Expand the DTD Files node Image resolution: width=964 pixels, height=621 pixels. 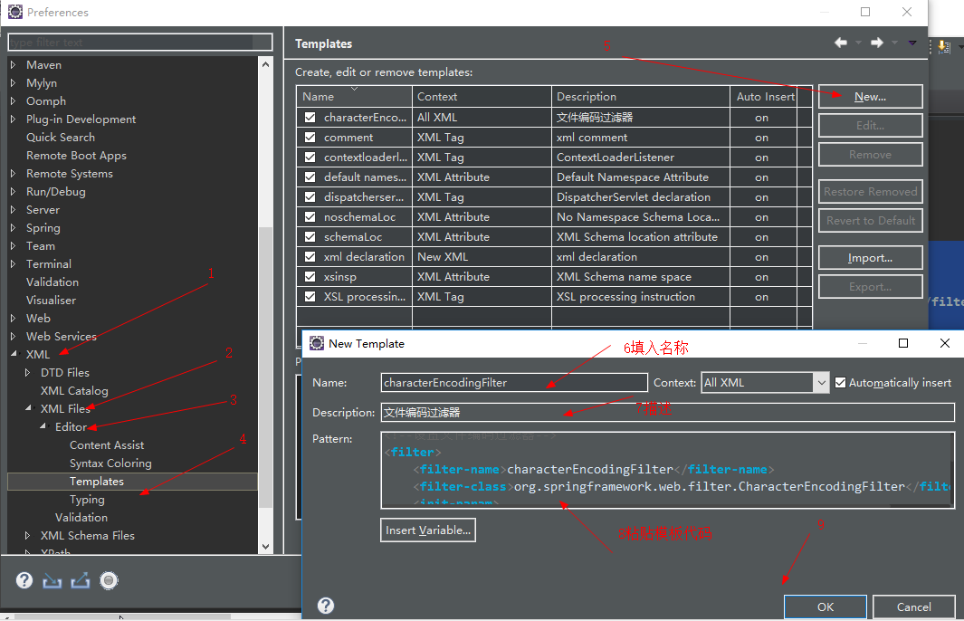click(x=28, y=372)
